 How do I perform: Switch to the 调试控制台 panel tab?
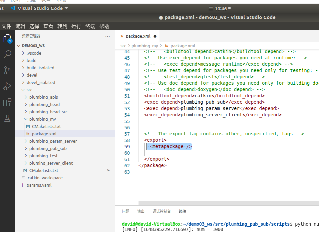[x=161, y=211]
